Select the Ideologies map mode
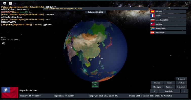 click(157, 87)
